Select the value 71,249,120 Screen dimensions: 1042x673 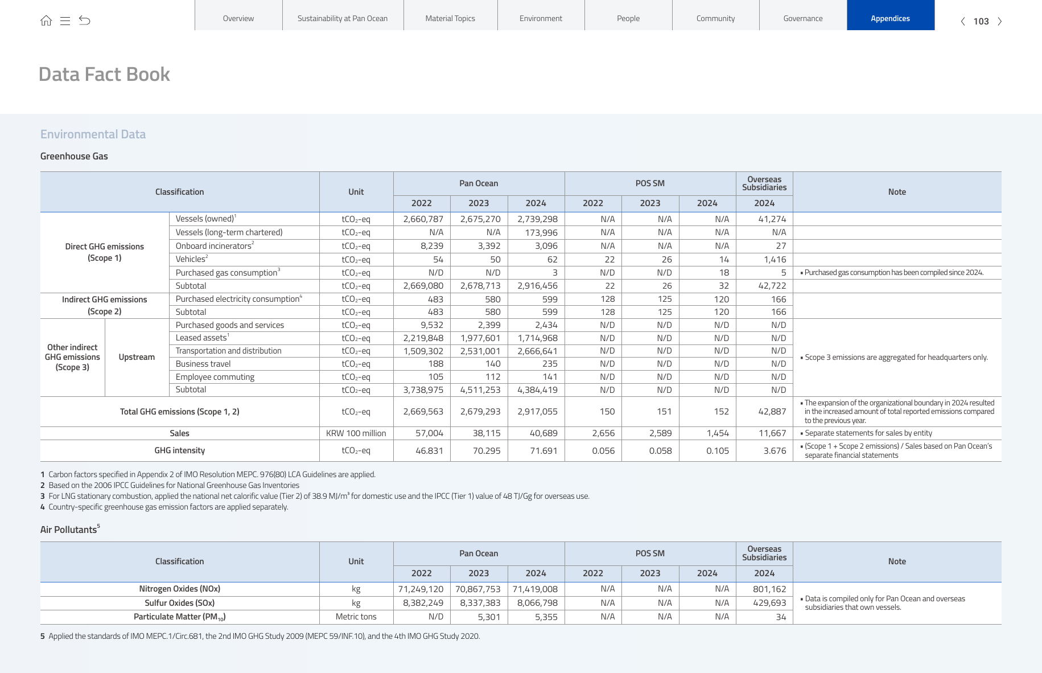(421, 589)
